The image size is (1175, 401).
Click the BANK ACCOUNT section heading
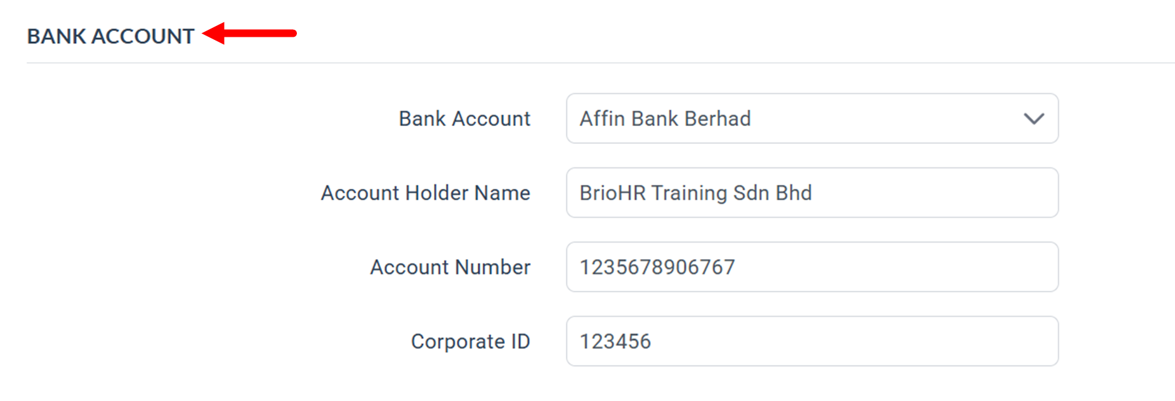[110, 36]
